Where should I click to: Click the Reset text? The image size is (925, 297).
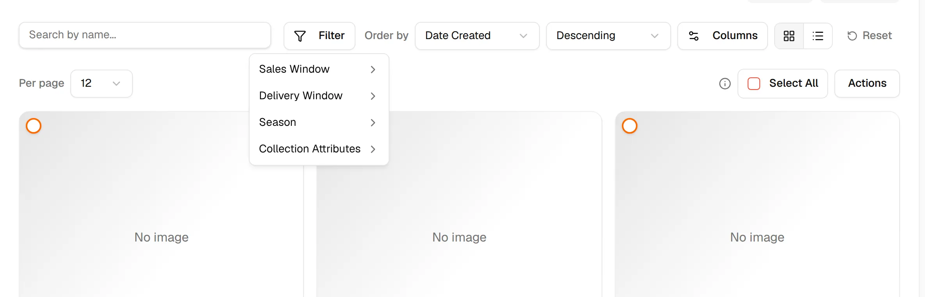coord(877,36)
